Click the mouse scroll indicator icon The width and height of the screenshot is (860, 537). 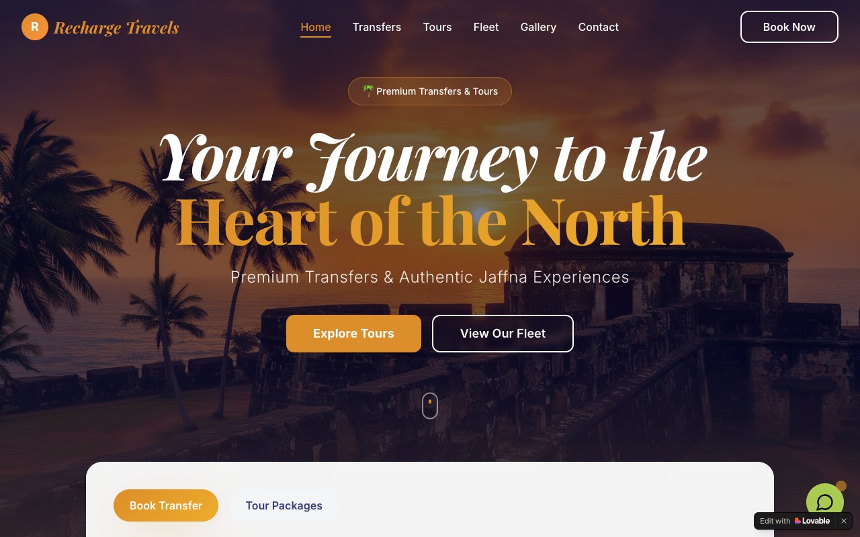(x=430, y=405)
